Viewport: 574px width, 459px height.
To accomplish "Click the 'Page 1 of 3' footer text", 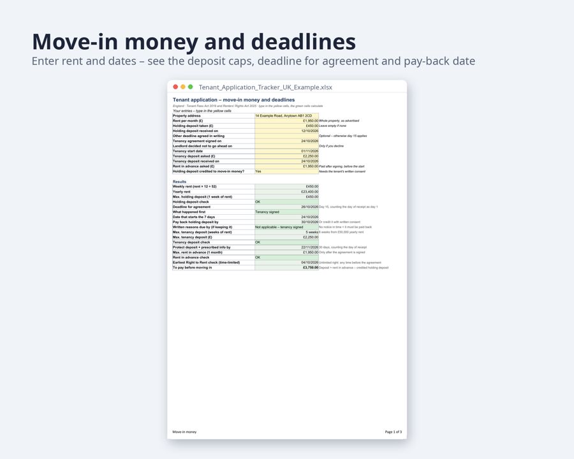I will pos(393,432).
